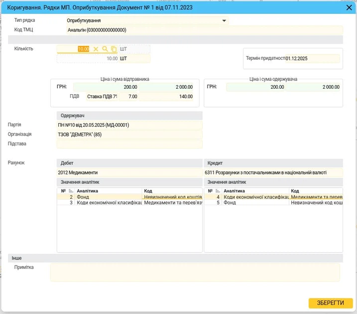Click the Партія field ПН №10
This screenshot has height=314, width=357.
129,125
